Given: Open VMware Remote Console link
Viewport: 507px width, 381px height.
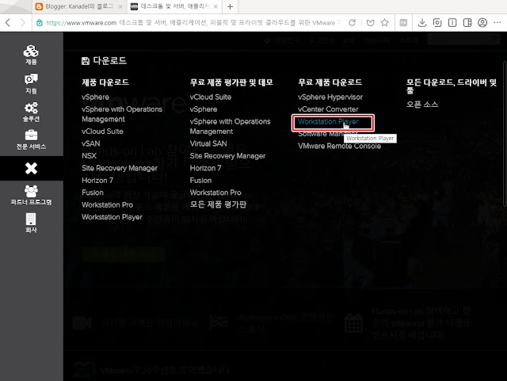Looking at the screenshot, I should point(339,147).
